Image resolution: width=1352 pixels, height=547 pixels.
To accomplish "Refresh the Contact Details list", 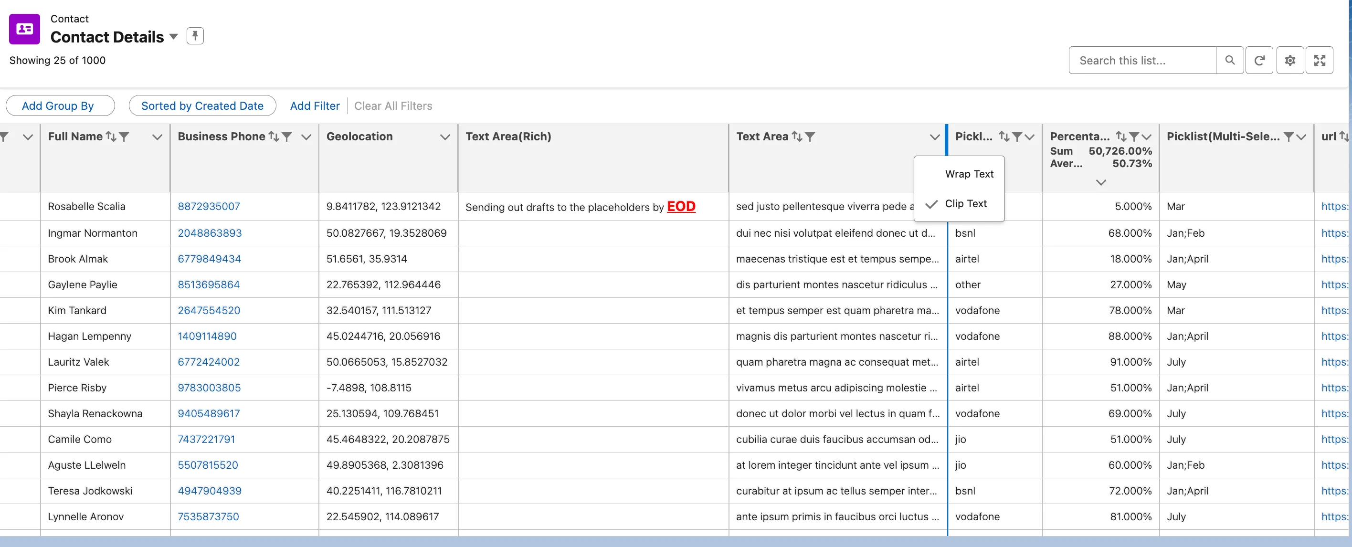I will click(x=1260, y=60).
